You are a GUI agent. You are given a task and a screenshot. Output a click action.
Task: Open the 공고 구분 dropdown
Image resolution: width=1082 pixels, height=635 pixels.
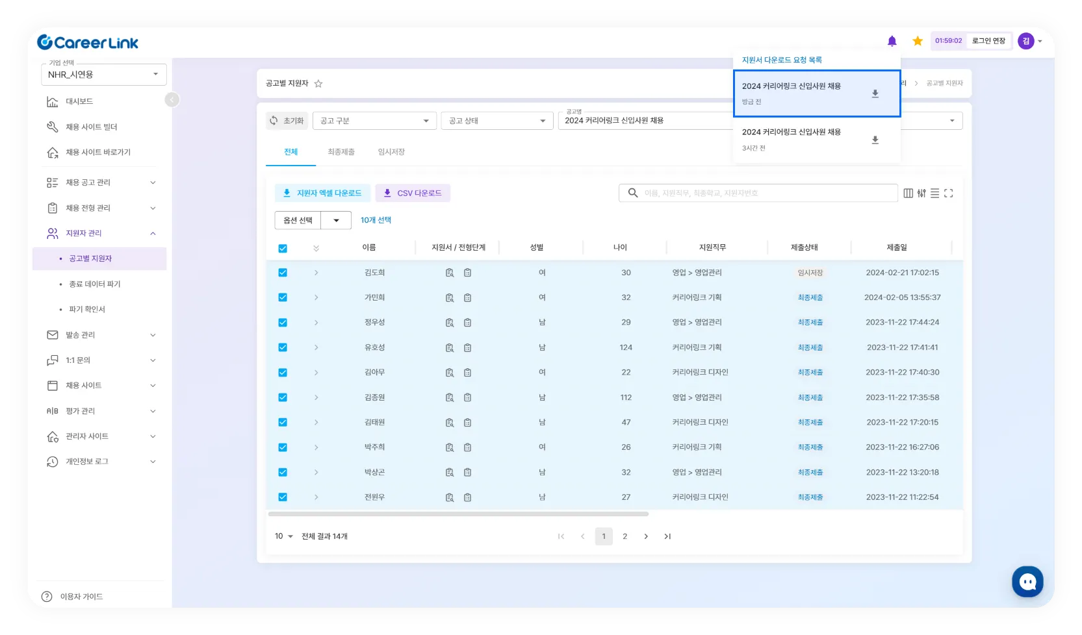tap(374, 121)
